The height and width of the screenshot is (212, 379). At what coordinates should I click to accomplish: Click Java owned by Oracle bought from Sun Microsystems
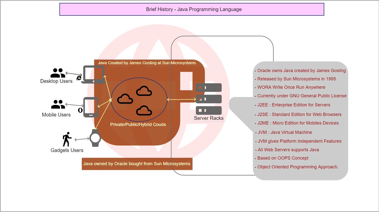click(x=137, y=163)
